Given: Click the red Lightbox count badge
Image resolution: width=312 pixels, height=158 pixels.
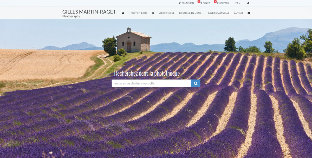Looking at the screenshot, I should point(215,2).
